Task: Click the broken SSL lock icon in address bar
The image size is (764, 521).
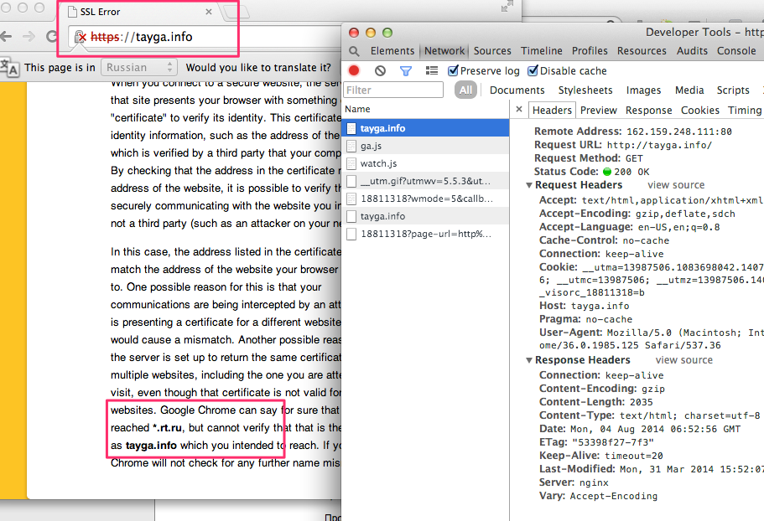Action: (80, 37)
